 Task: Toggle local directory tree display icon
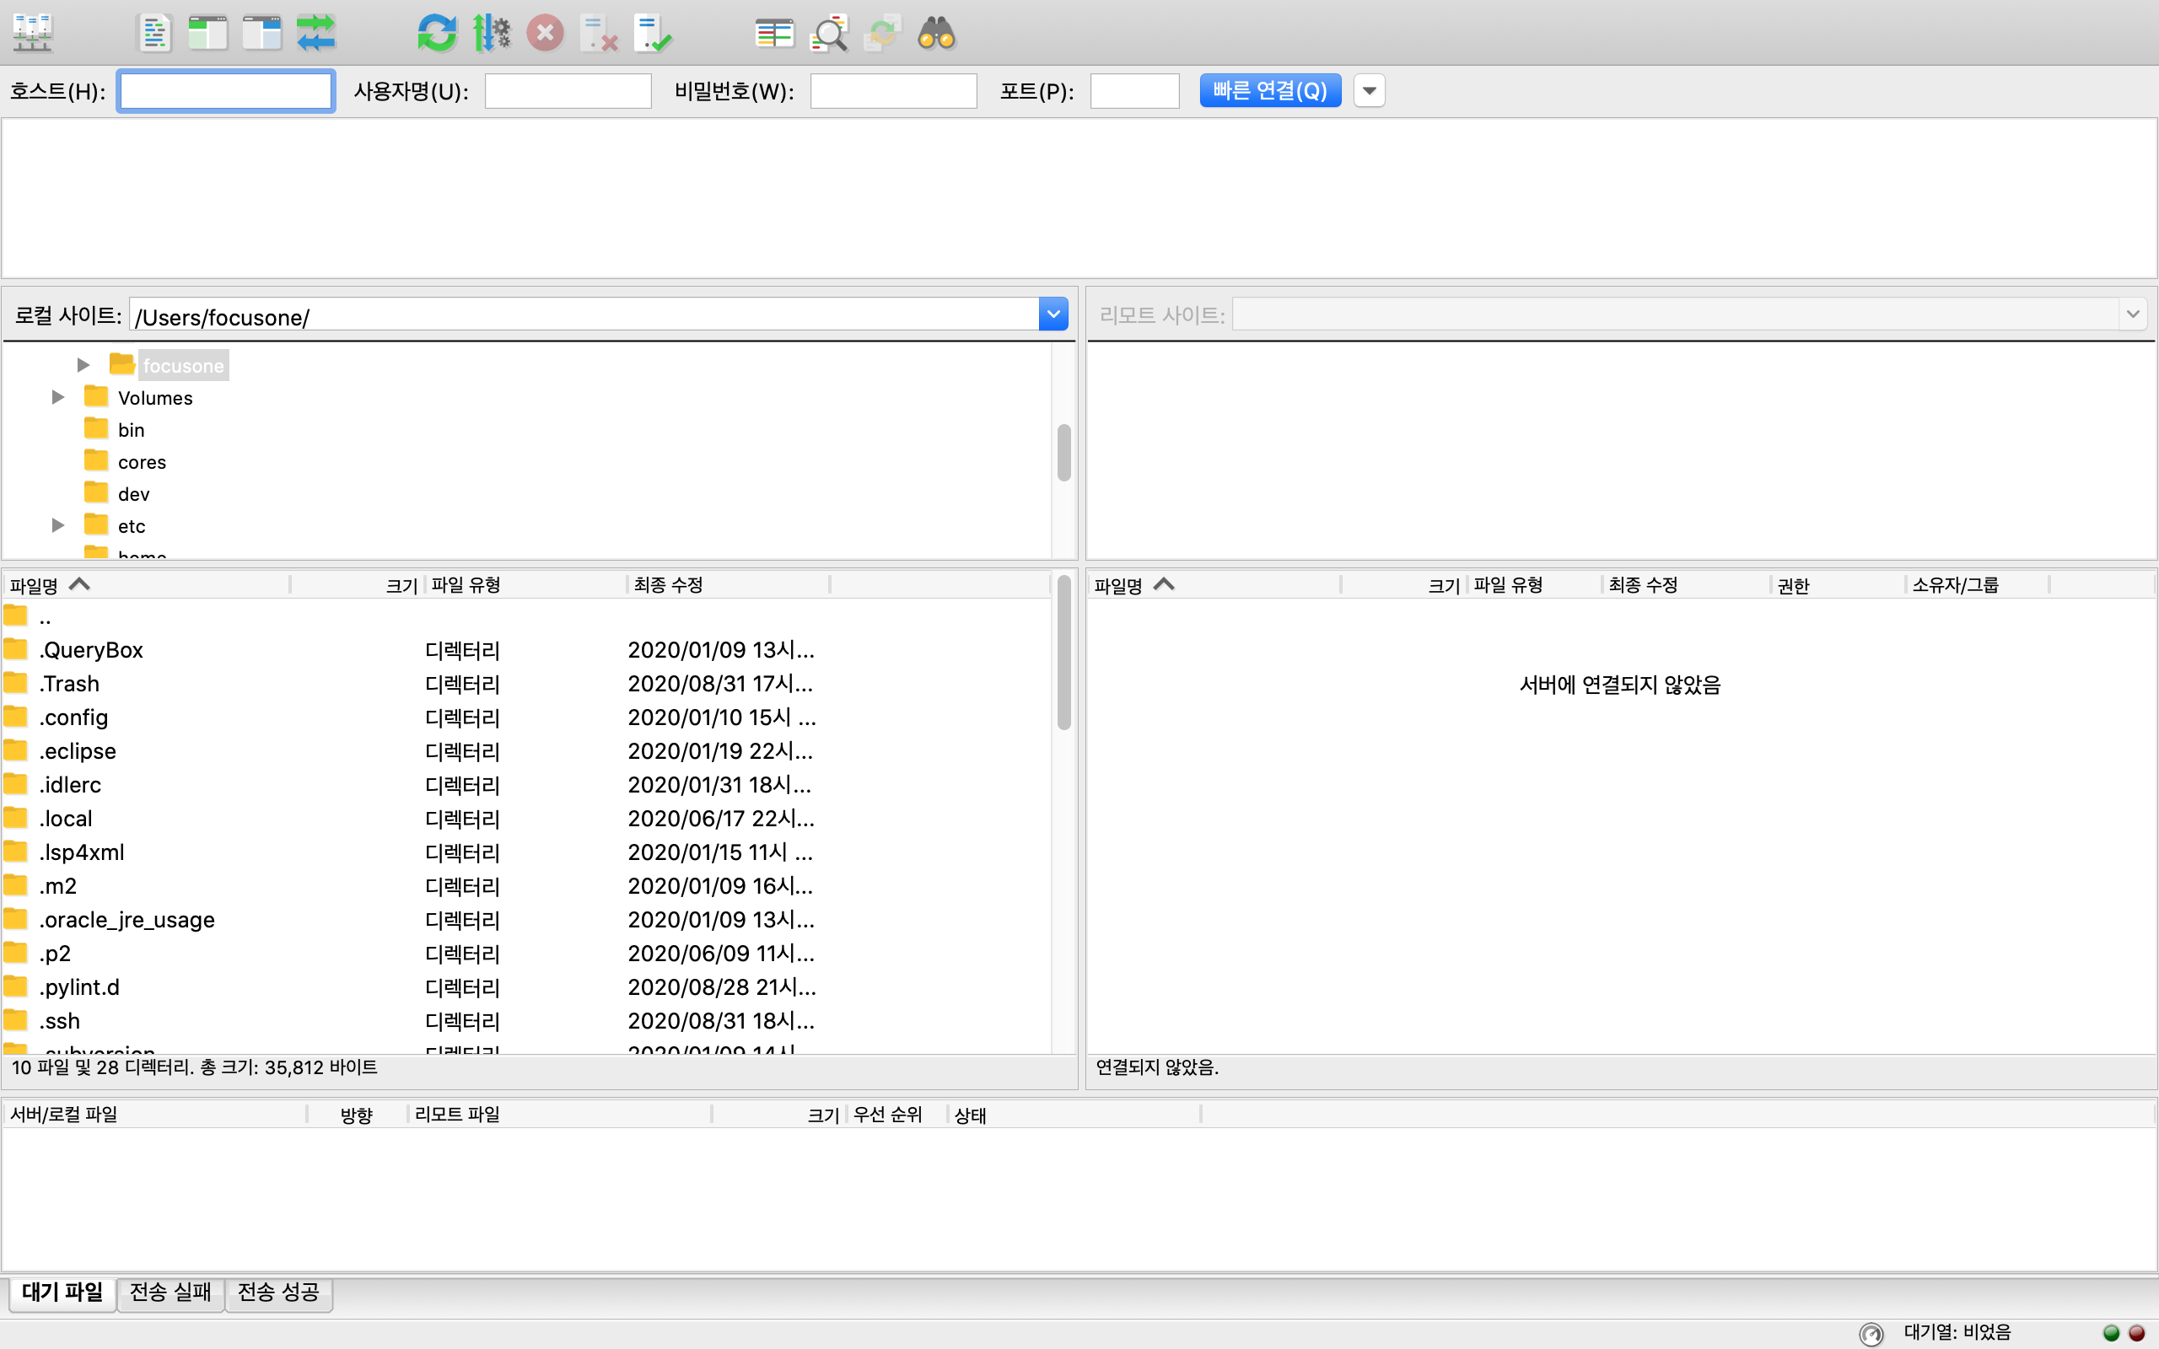pyautogui.click(x=207, y=33)
